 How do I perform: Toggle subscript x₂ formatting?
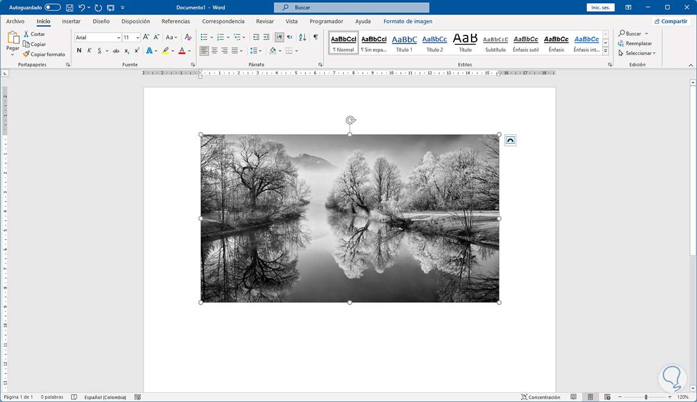127,51
